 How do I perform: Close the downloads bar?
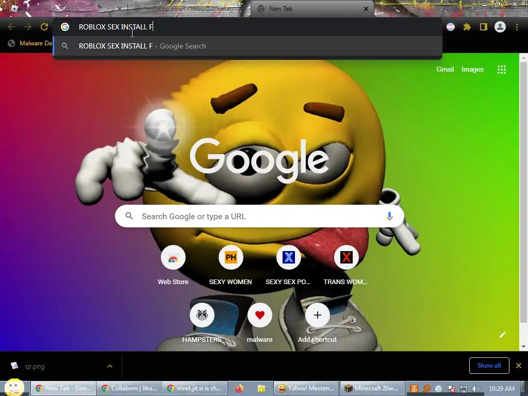pos(519,366)
